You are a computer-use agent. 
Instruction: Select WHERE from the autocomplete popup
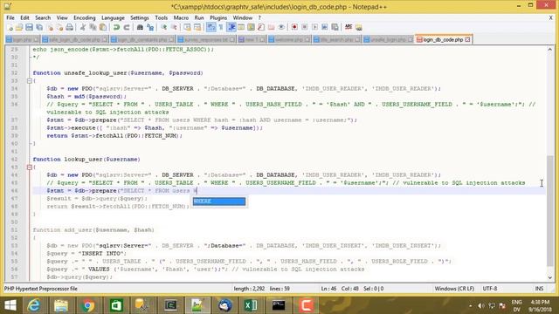click(x=219, y=201)
